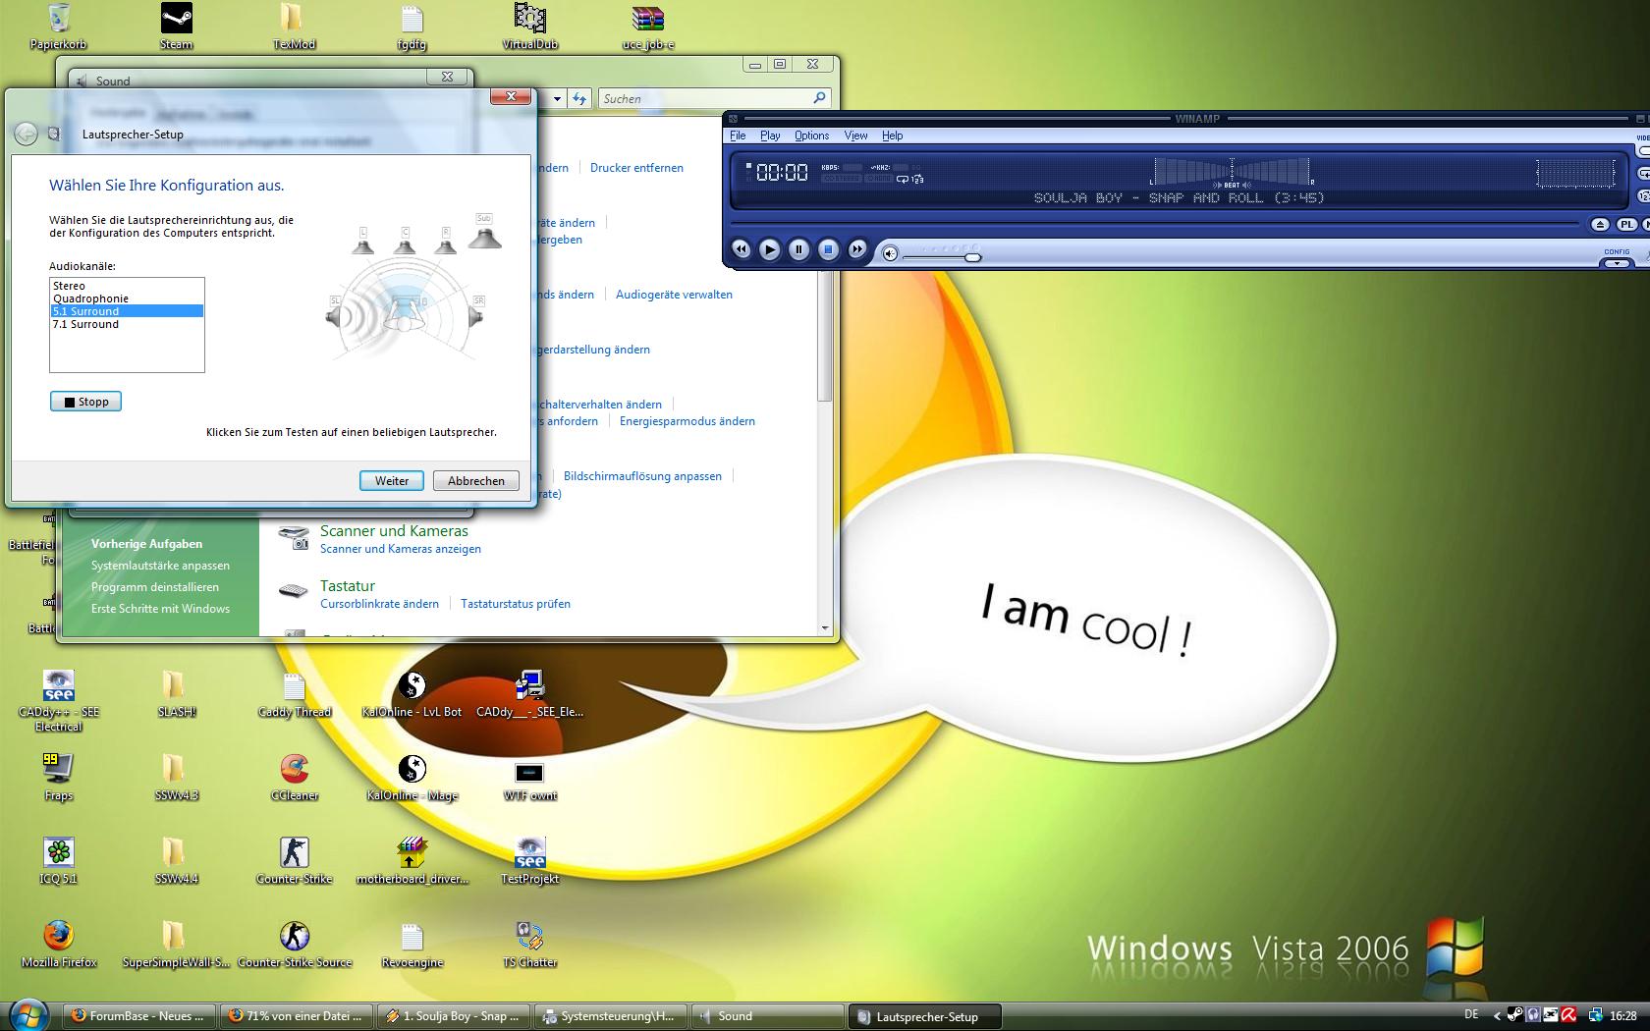Click the Winamp volume slider handle

972,257
